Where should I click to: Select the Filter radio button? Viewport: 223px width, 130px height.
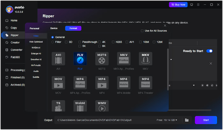click(x=53, y=42)
